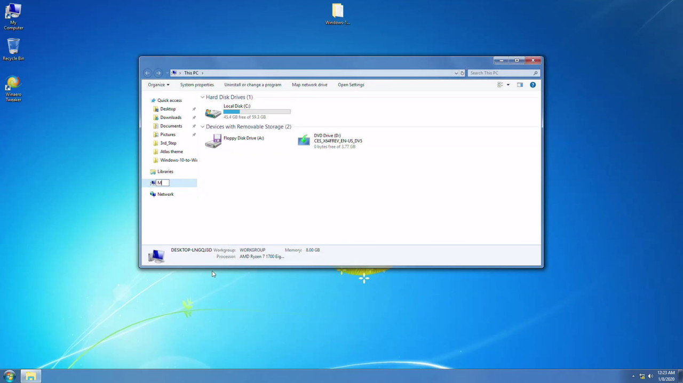Click the chevron before This PC in address bar
Screen dimensions: 683x383
point(180,73)
